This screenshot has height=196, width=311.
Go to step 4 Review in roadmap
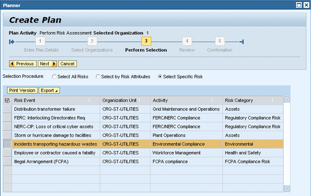(187, 41)
